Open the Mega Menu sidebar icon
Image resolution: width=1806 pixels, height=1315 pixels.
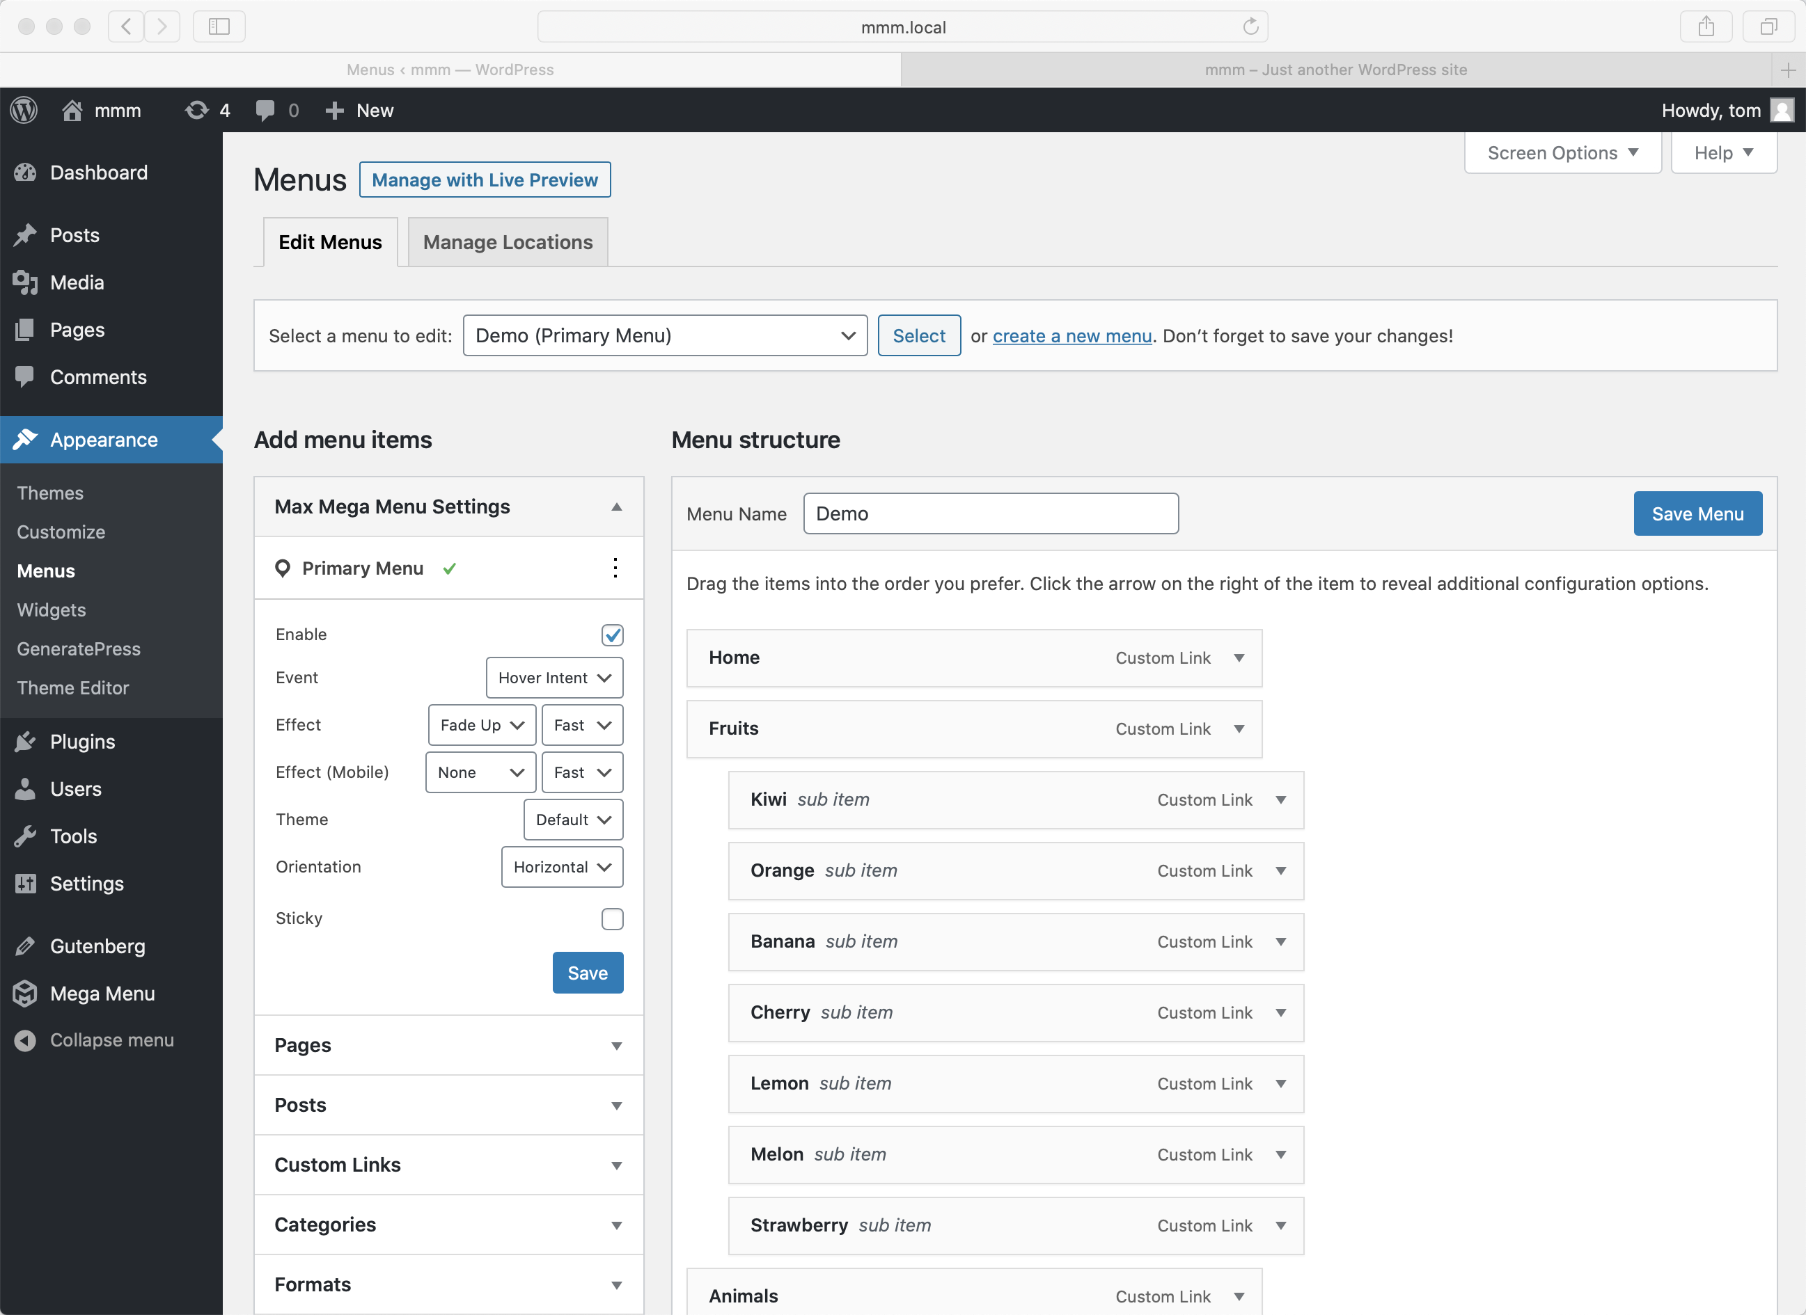click(26, 994)
